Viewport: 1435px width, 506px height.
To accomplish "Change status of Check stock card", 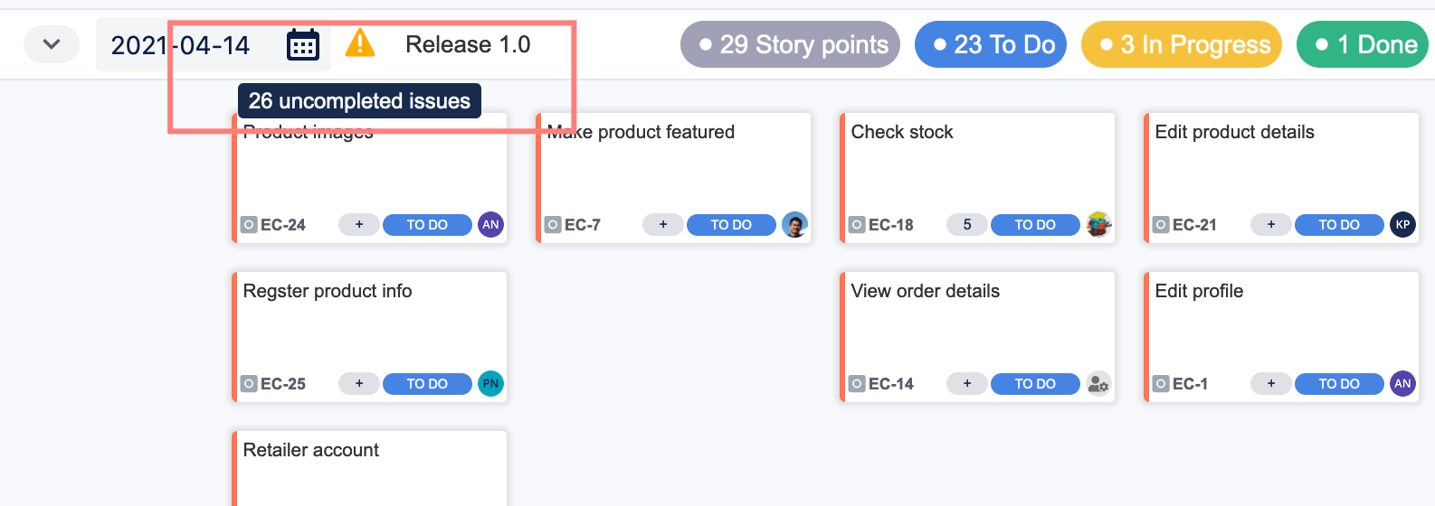I will point(1035,225).
